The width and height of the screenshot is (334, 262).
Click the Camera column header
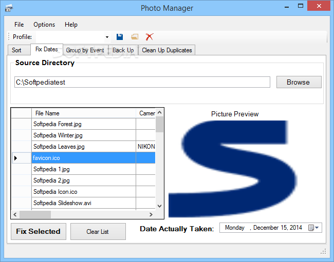point(146,113)
